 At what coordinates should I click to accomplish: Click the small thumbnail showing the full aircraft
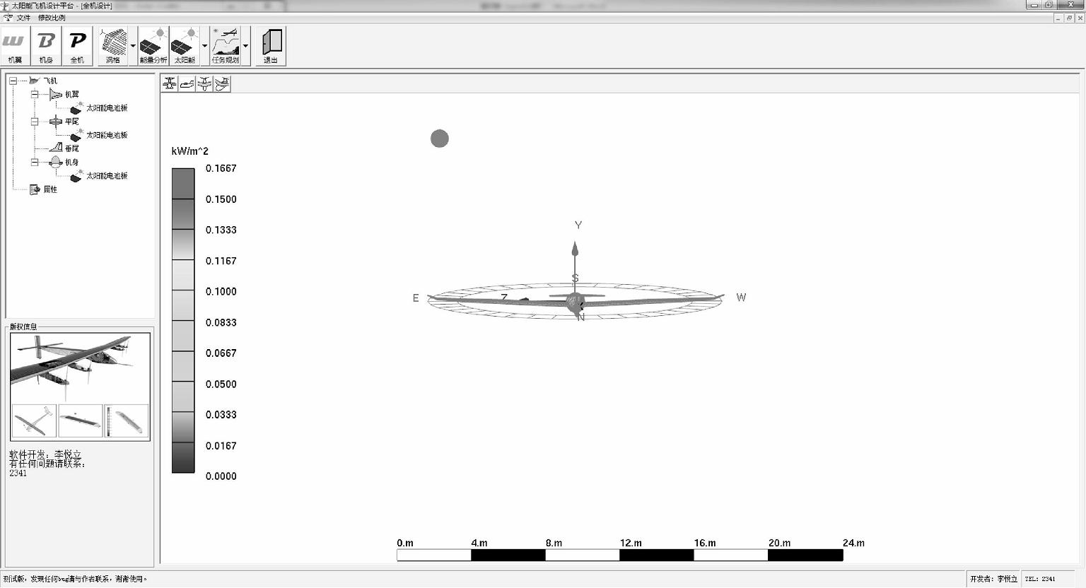pyautogui.click(x=34, y=421)
